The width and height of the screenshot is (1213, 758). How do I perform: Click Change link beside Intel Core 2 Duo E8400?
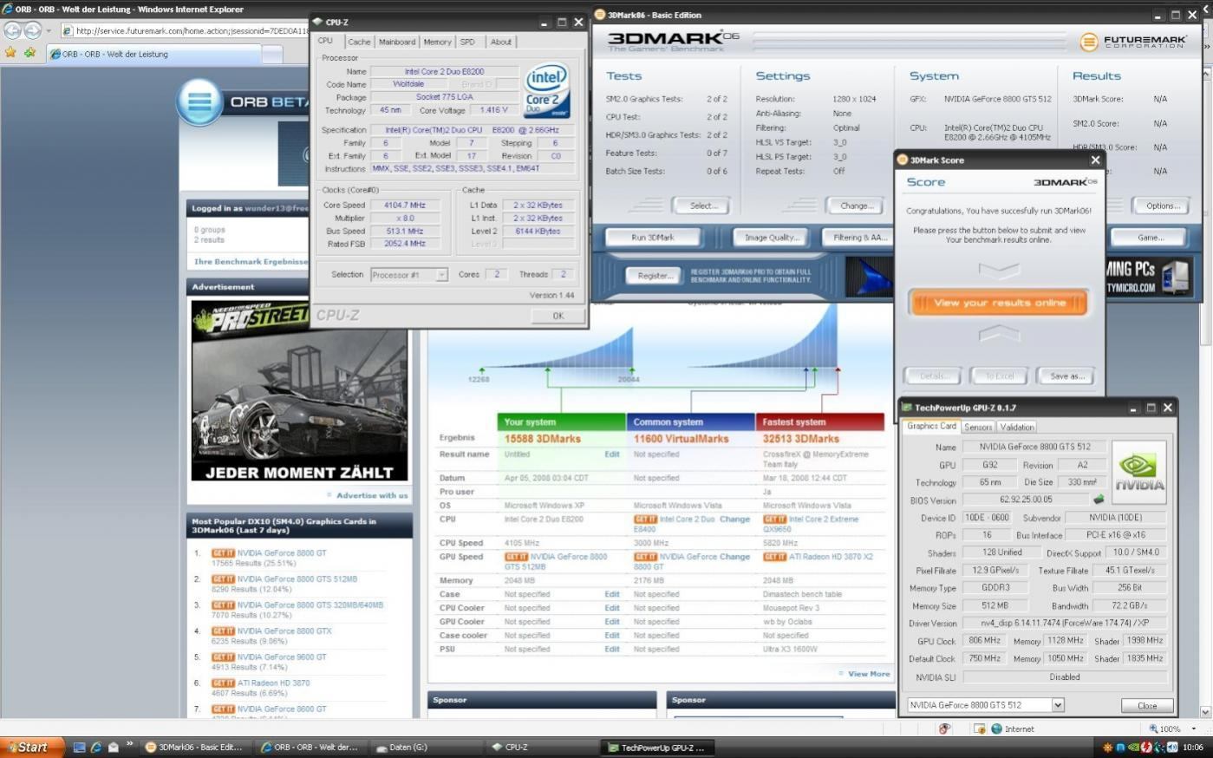click(734, 519)
